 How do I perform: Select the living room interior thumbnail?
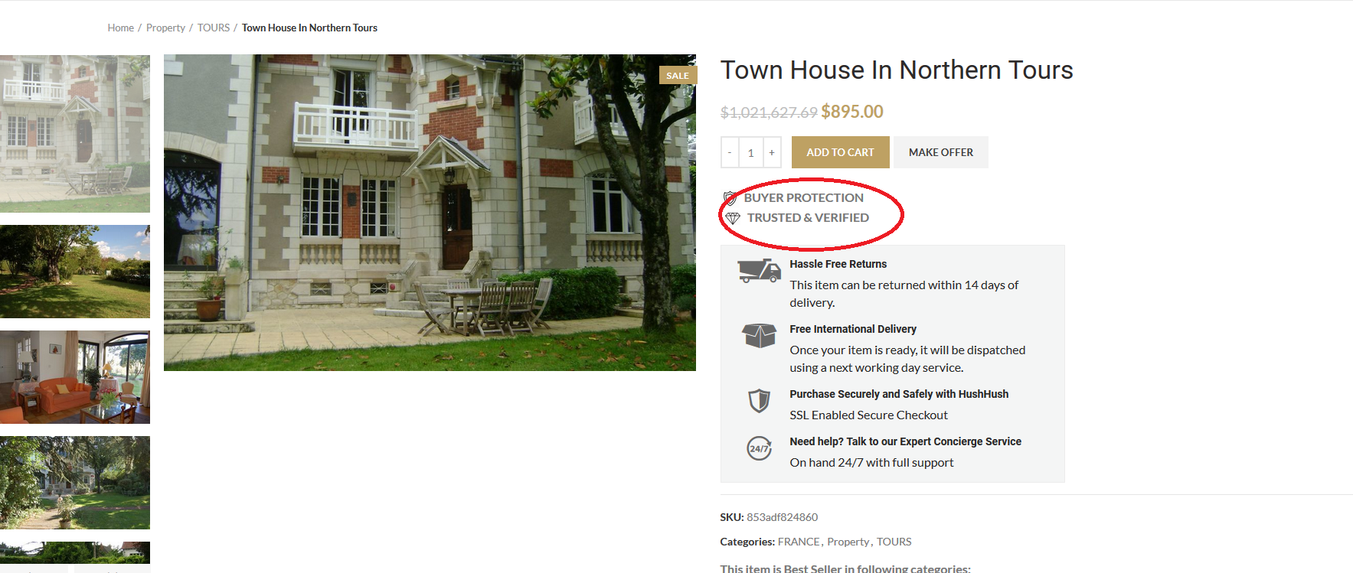(75, 376)
